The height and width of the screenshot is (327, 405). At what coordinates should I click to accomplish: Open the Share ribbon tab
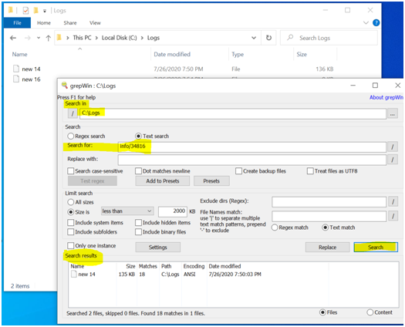70,22
